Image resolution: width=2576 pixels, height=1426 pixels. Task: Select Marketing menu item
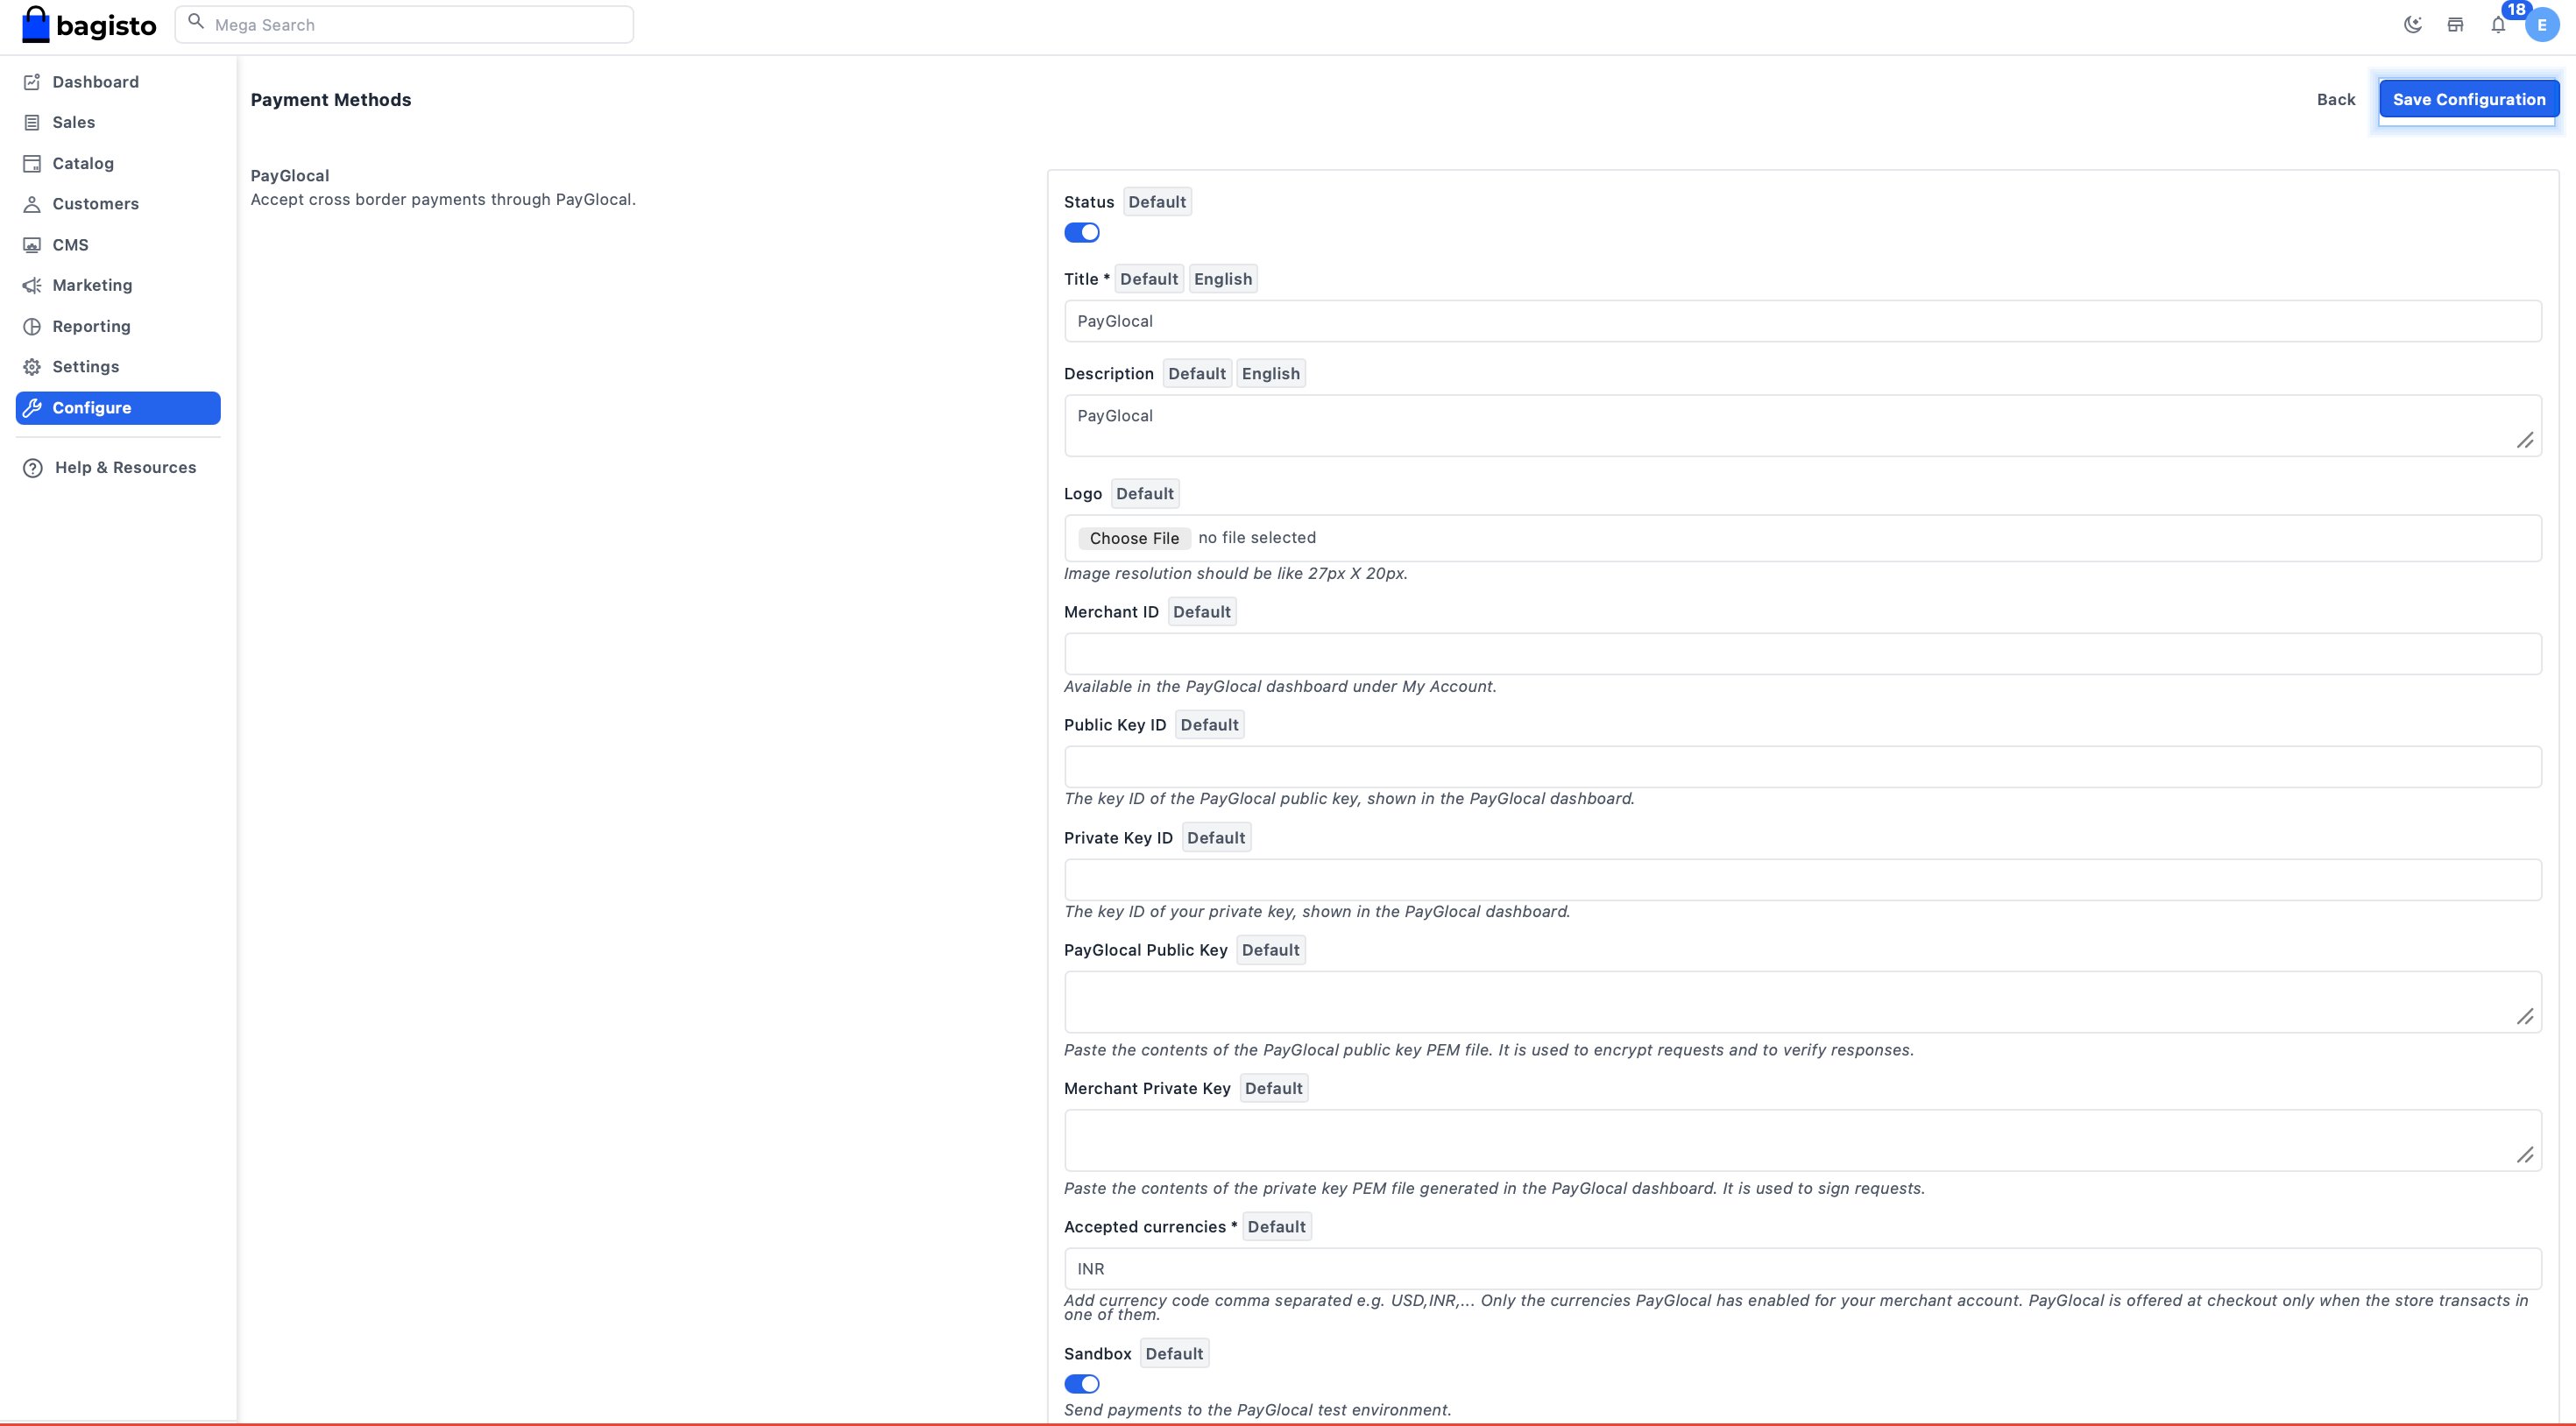tap(118, 286)
